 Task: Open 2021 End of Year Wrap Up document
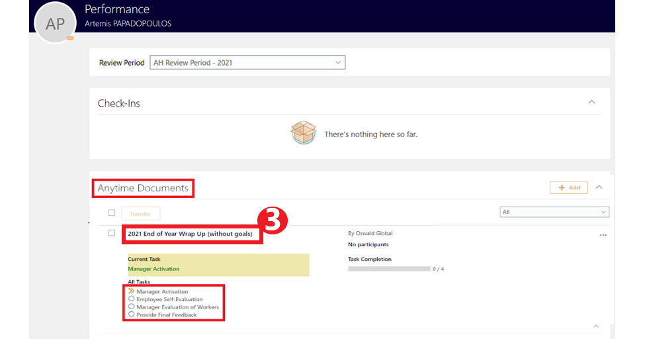[190, 234]
